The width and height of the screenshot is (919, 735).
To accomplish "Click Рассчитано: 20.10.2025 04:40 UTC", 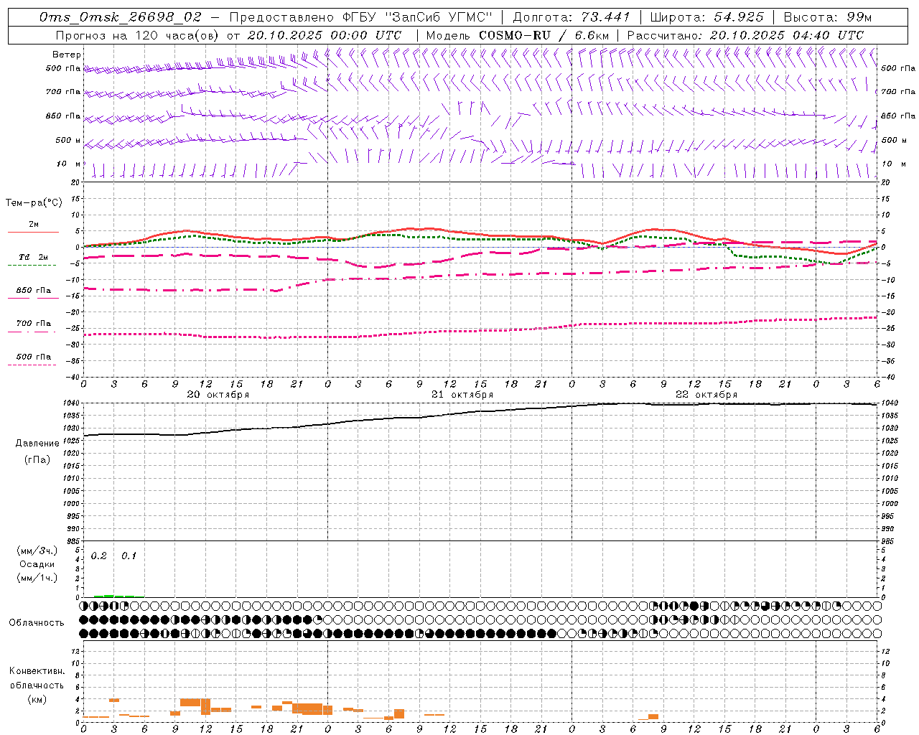I will coord(745,35).
